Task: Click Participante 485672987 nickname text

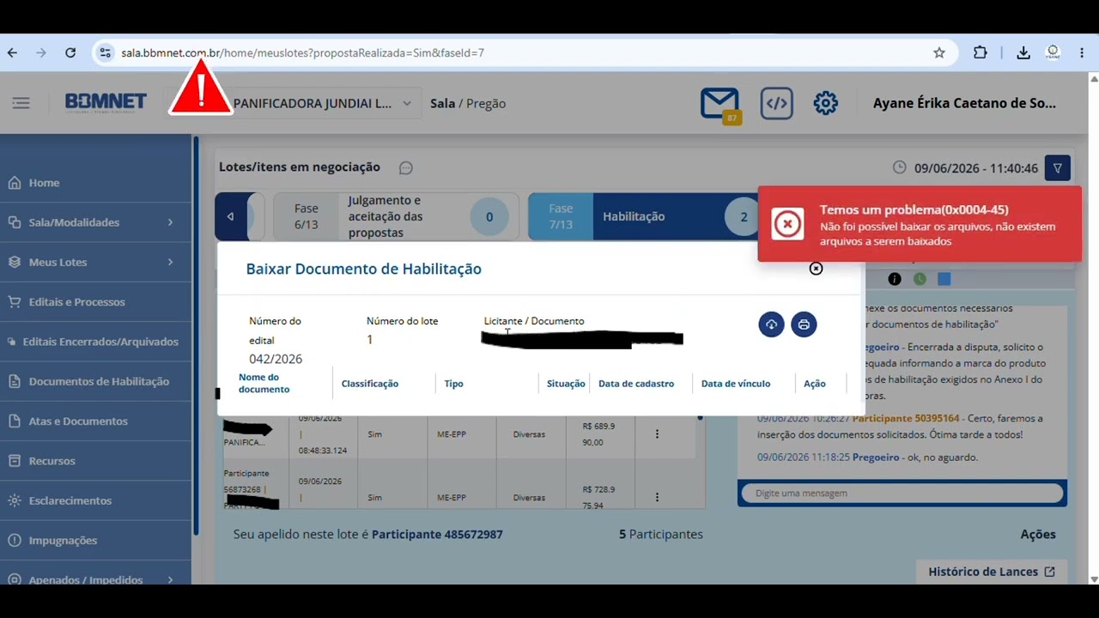Action: pos(437,534)
